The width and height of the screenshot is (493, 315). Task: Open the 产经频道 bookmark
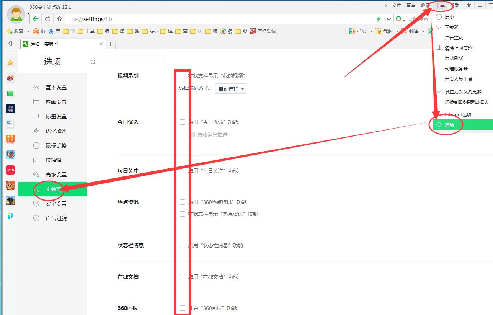tap(263, 31)
